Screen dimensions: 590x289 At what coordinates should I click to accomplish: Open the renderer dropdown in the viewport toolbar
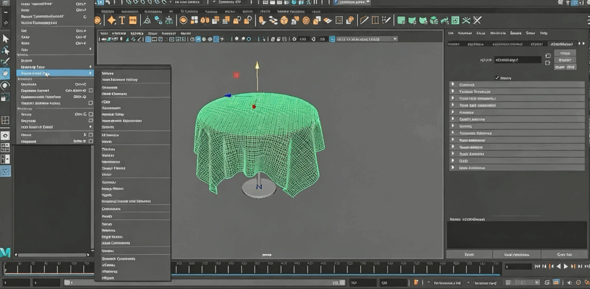(x=395, y=39)
